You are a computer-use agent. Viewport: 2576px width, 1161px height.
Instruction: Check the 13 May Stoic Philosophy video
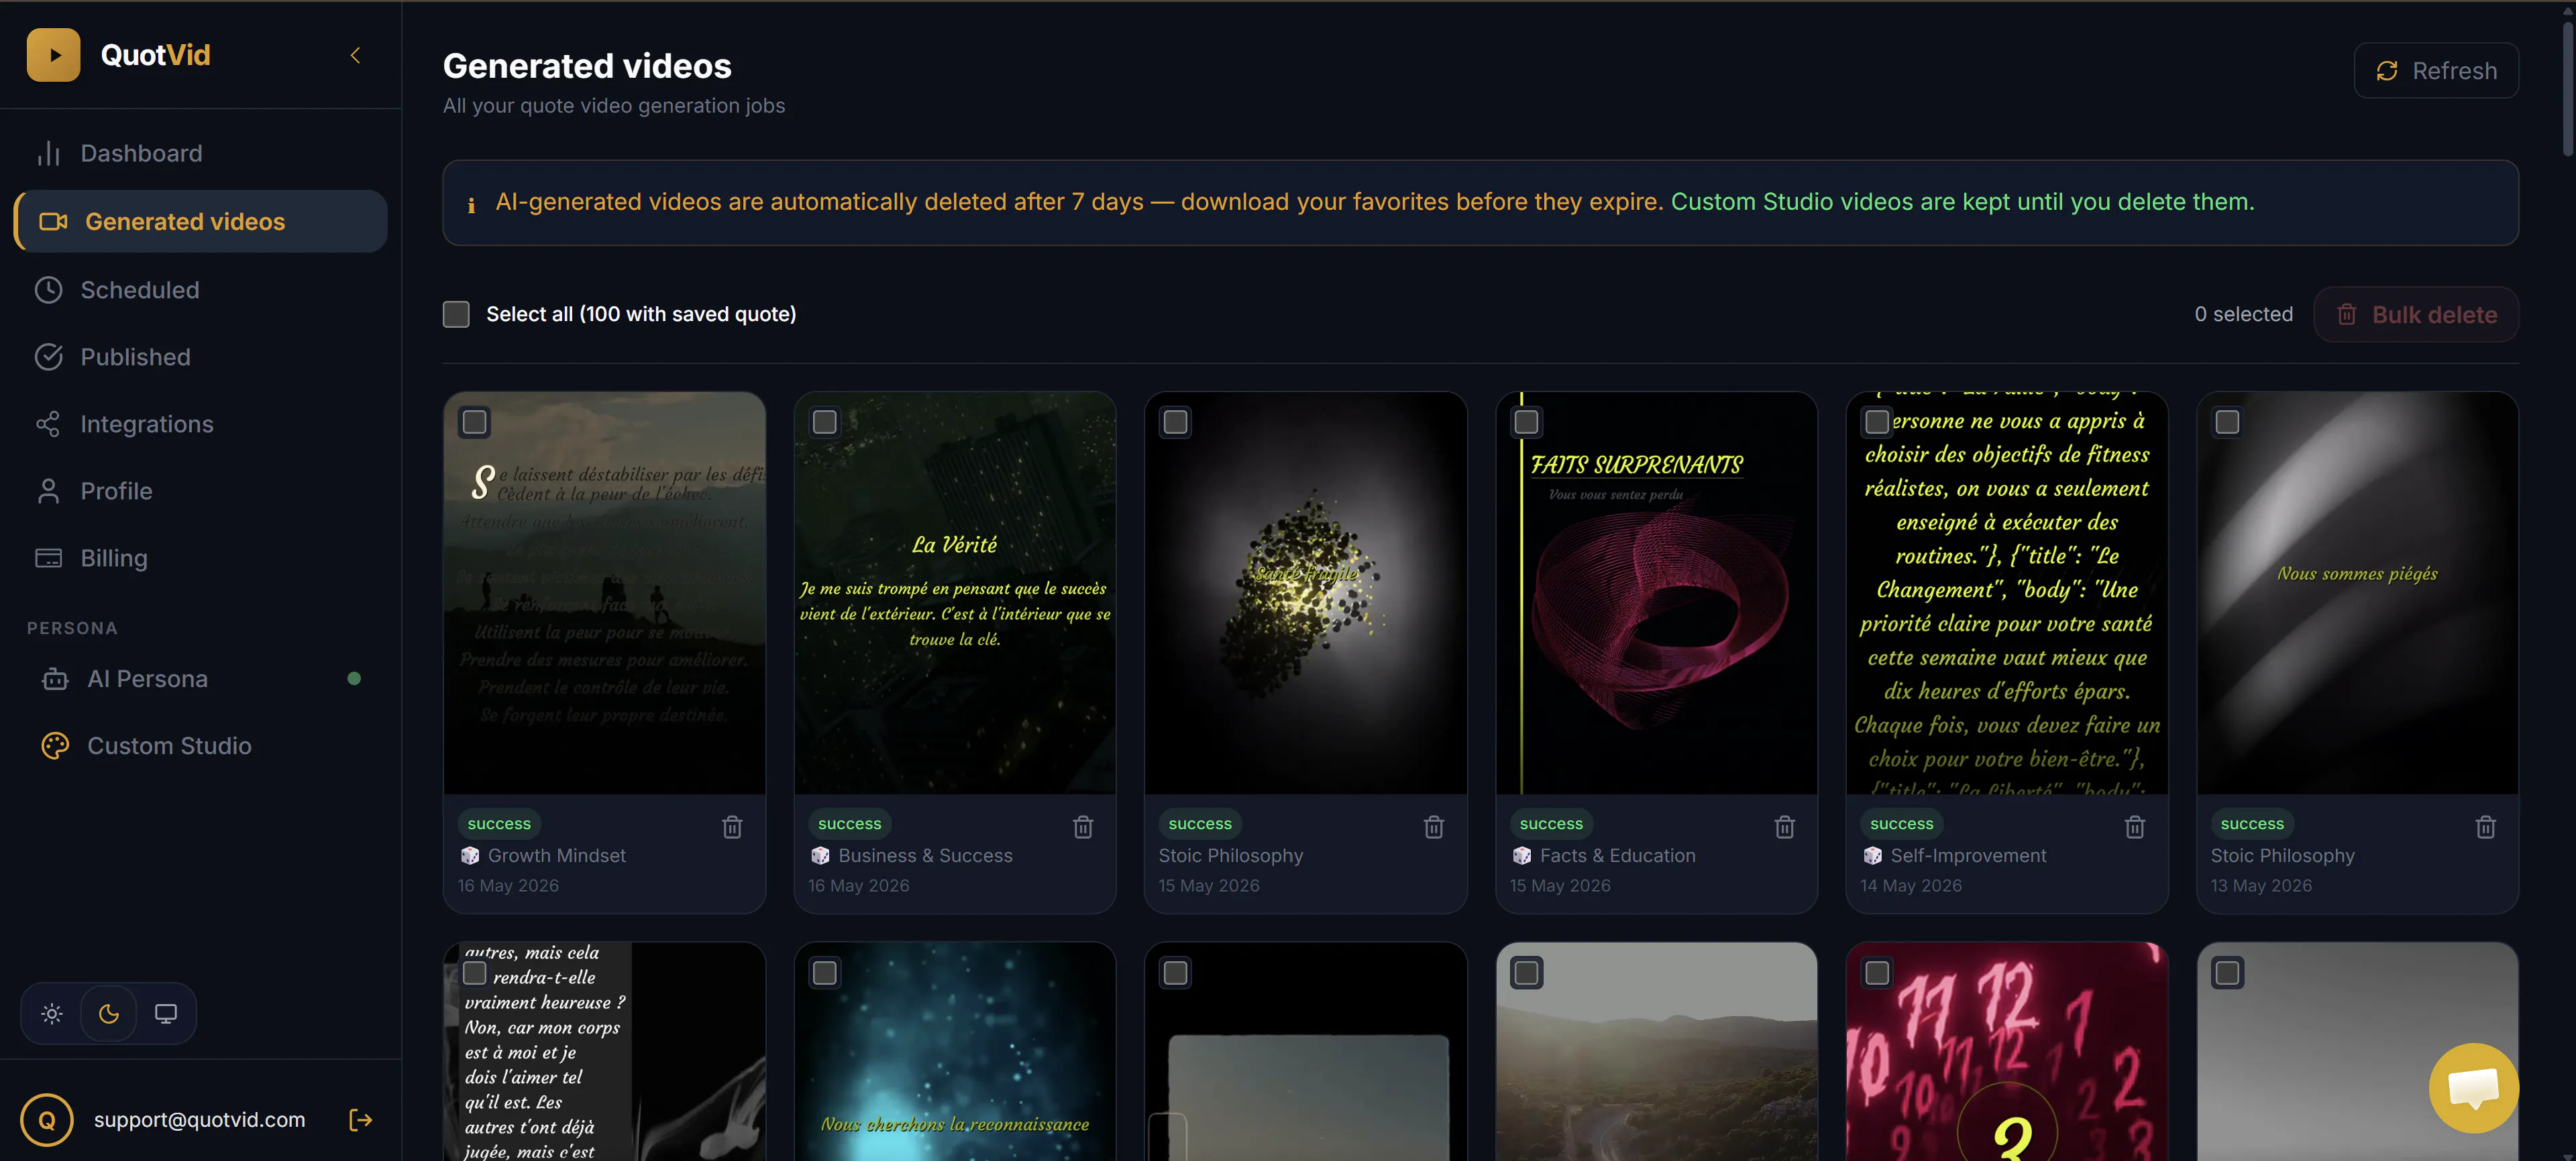point(2228,422)
